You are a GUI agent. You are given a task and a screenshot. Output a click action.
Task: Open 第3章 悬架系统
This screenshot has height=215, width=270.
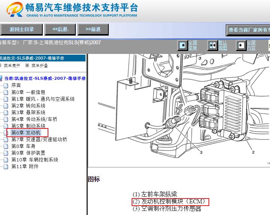tap(28, 112)
